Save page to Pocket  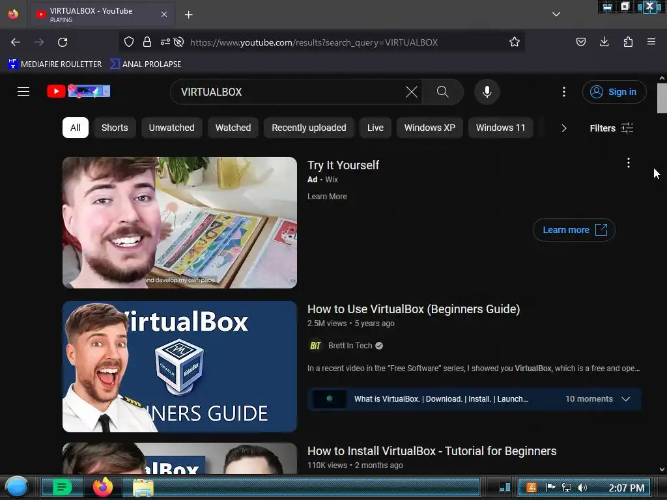pos(580,42)
